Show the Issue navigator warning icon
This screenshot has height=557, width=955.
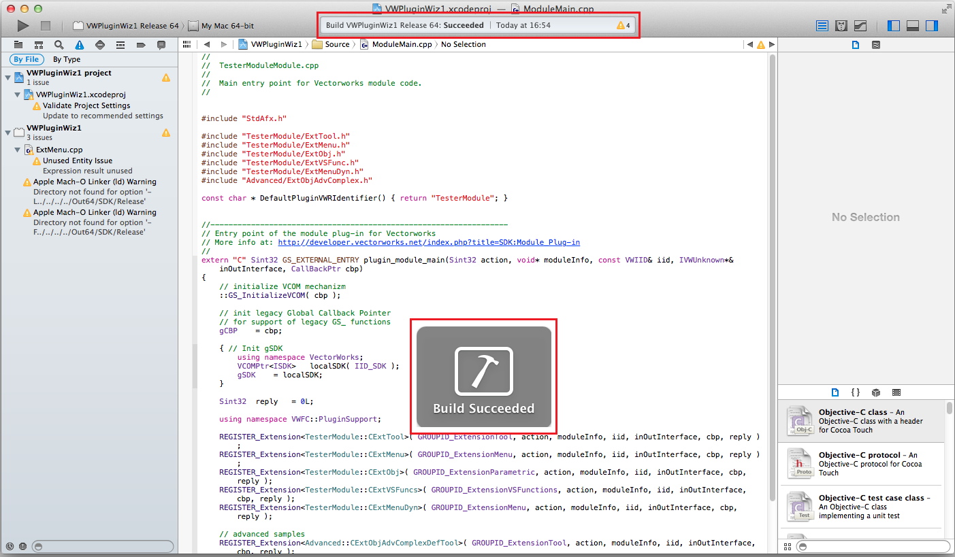coord(80,45)
